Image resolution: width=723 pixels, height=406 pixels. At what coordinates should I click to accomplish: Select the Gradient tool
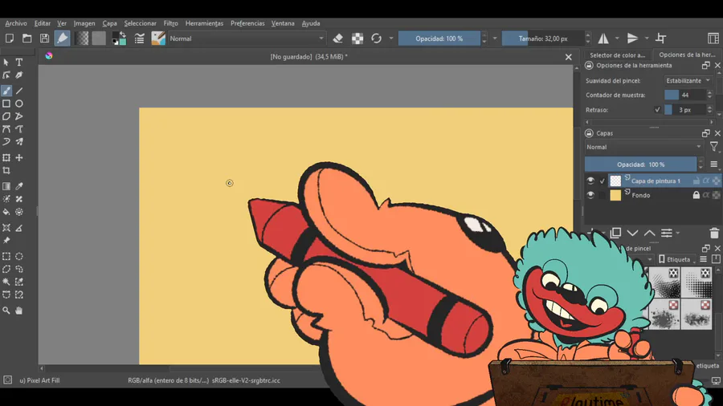(x=6, y=186)
